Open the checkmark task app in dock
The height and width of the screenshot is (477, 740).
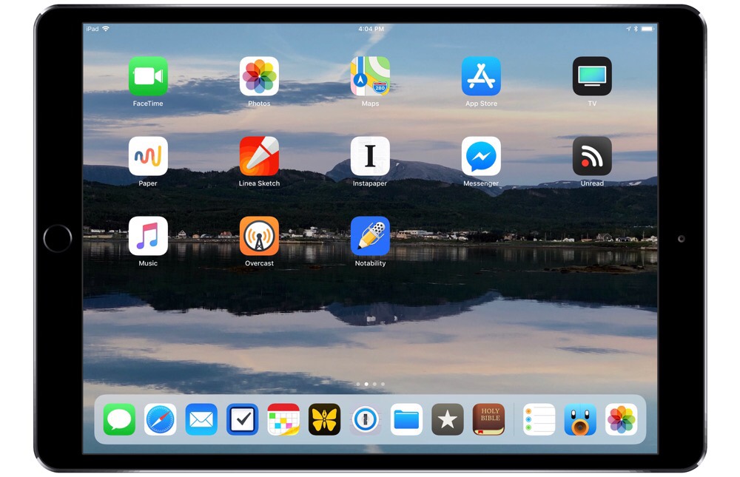(x=242, y=419)
